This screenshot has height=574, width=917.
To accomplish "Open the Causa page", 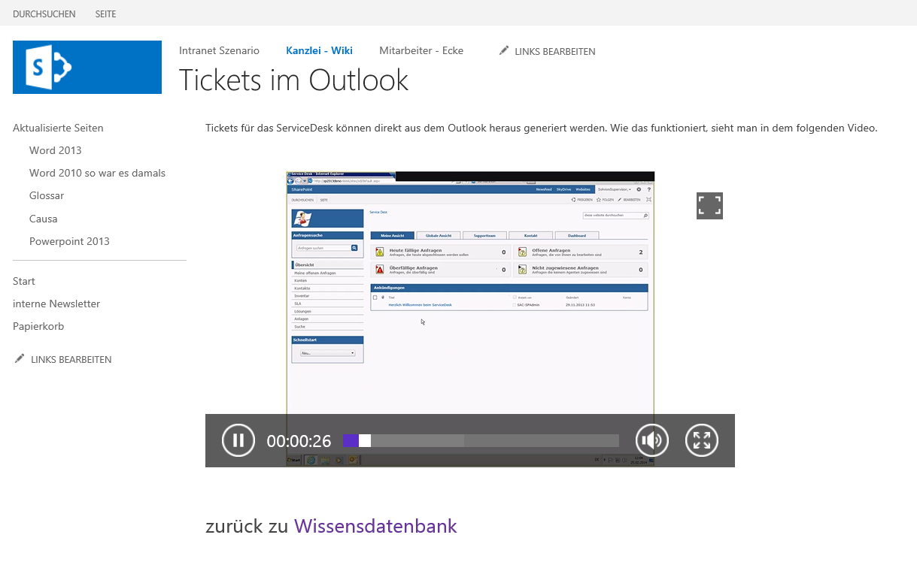I will [x=44, y=219].
